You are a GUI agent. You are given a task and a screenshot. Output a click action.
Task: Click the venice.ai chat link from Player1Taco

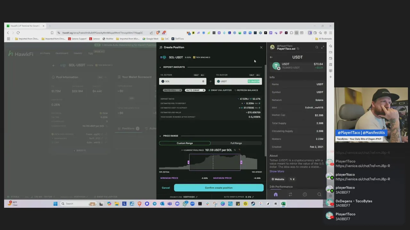pos(363,166)
